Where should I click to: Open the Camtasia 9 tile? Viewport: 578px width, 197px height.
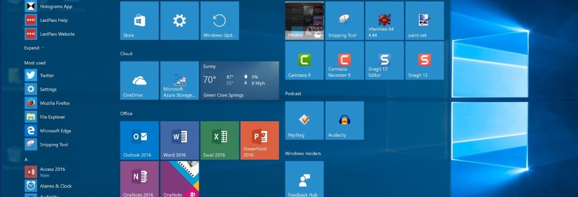point(305,61)
